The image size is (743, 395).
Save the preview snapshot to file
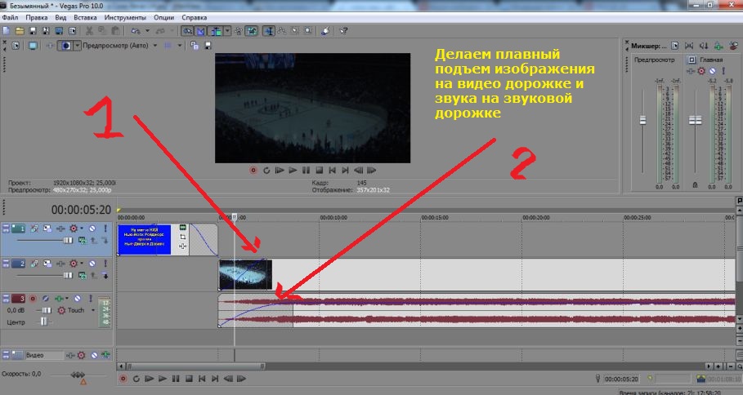tap(208, 46)
